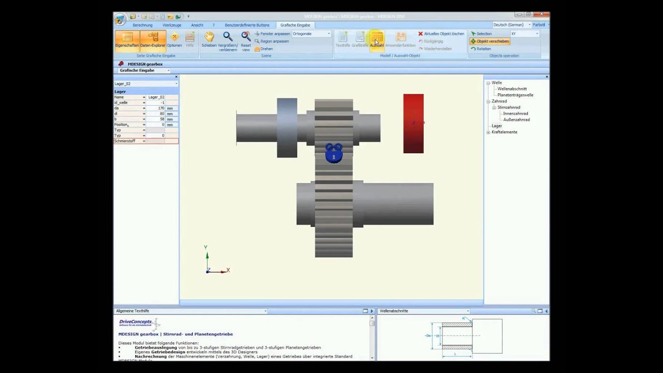Activate the Selection mode

click(481, 34)
